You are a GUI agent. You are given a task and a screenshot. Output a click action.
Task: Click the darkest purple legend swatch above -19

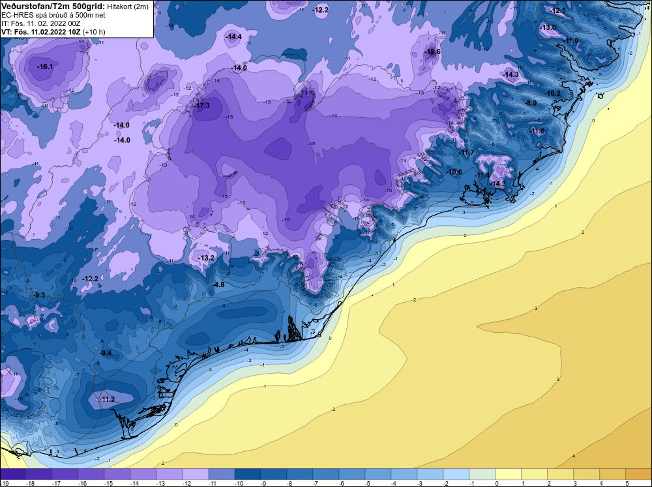pos(13,474)
